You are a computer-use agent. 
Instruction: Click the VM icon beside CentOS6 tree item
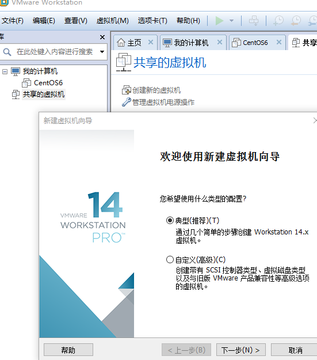[x=26, y=83]
